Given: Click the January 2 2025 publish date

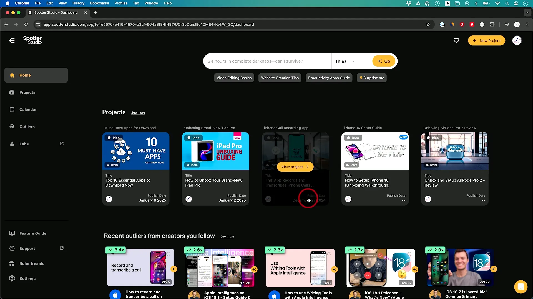Looking at the screenshot, I should tap(232, 200).
